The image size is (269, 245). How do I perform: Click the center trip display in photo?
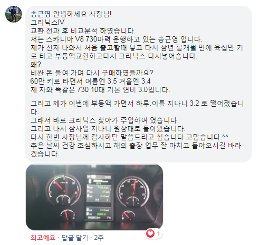tap(99, 197)
